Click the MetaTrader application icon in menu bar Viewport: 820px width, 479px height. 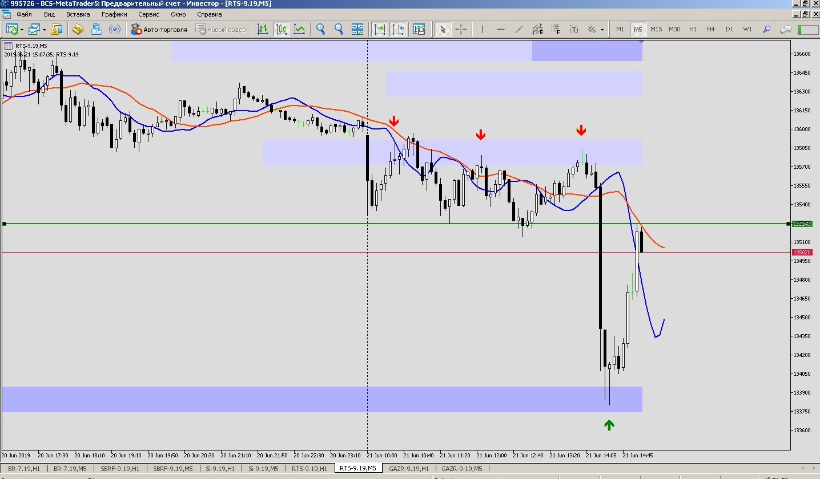pos(6,14)
